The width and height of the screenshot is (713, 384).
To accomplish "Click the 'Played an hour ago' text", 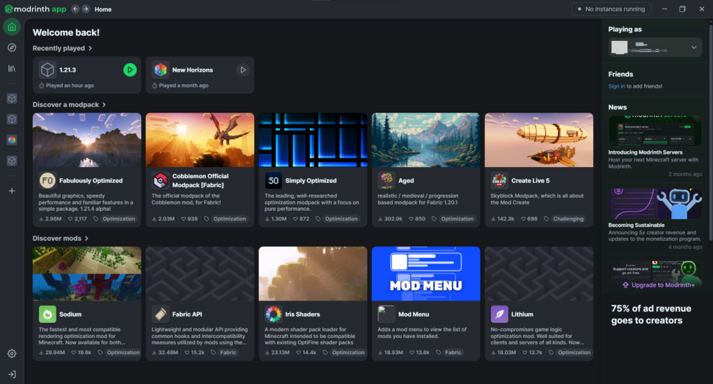I will (x=70, y=86).
